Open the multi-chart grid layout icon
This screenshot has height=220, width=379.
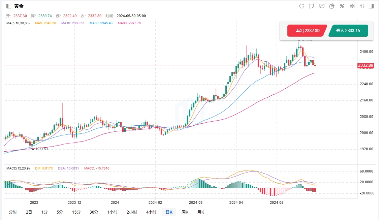[352, 6]
